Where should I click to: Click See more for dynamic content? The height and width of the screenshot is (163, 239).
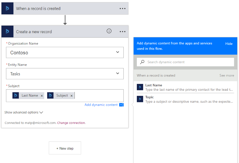click(227, 76)
